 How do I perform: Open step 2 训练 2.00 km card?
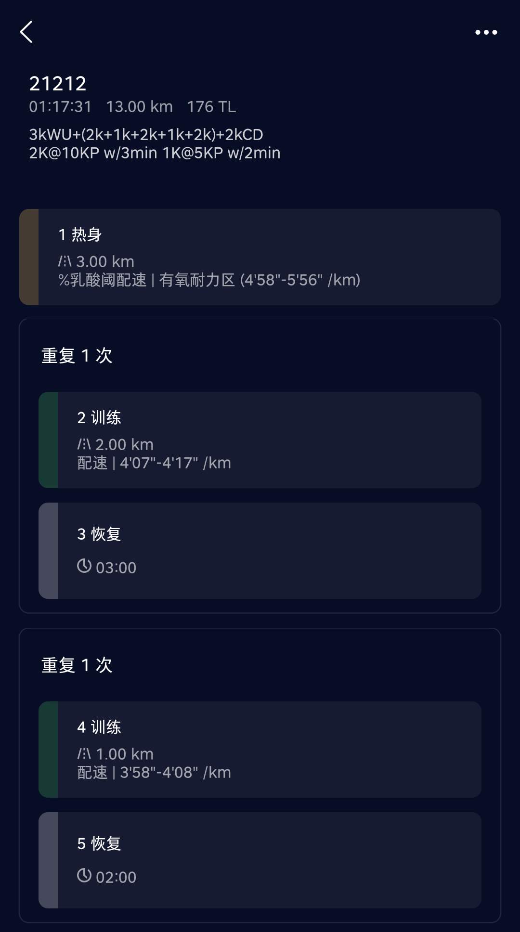(x=270, y=440)
